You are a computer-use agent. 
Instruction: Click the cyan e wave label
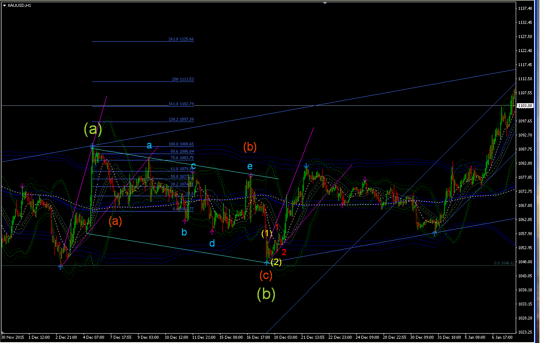click(250, 166)
